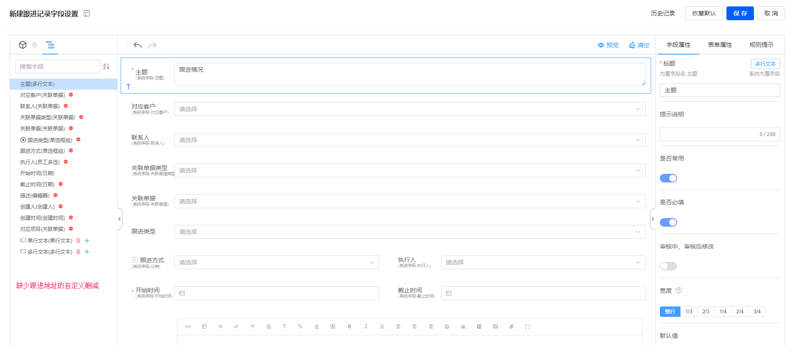787x346 pixels.
Task: Collapse left field panel arrow
Action: tap(119, 219)
